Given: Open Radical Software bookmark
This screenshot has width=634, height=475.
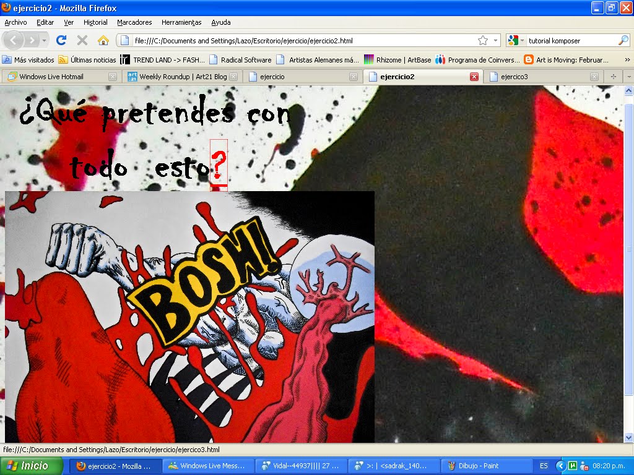Looking at the screenshot, I should coord(240,60).
